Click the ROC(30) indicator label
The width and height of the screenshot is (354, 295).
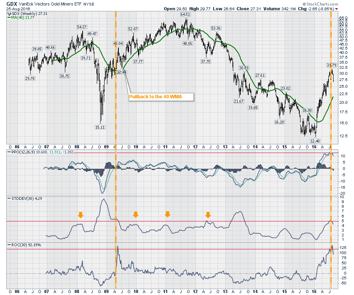[x=17, y=245]
